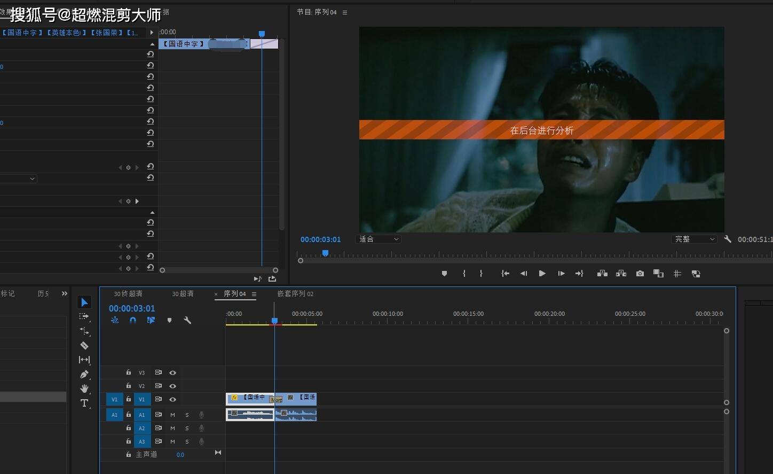
Task: Open the comparison view button
Action: (x=659, y=274)
